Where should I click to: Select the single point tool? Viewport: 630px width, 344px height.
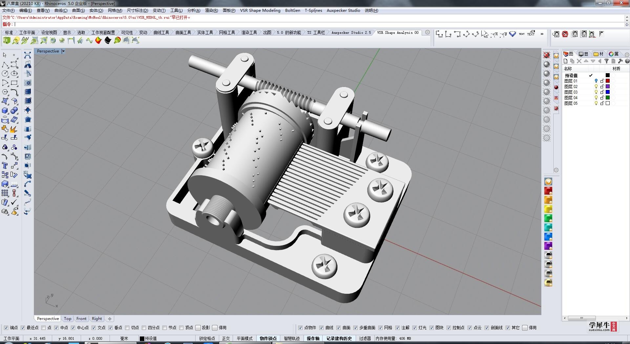pyautogui.click(x=14, y=55)
